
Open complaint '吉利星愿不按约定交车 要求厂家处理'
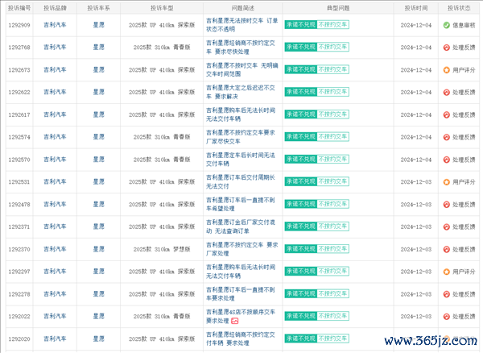pyautogui.click(x=242, y=249)
